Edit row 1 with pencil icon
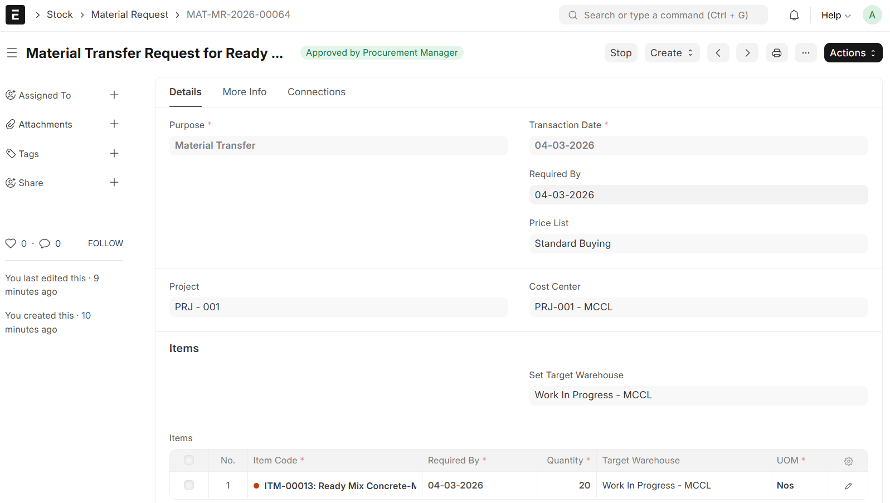This screenshot has height=503, width=890. coord(848,486)
